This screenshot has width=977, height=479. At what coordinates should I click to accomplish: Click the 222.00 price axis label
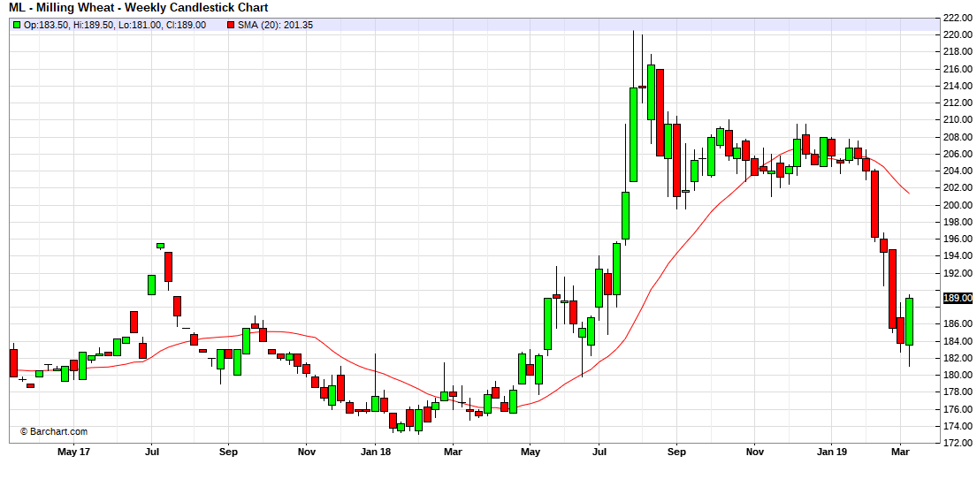click(958, 18)
